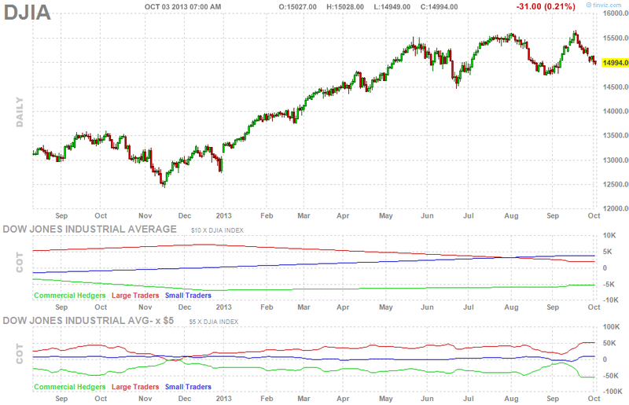
Task: Click the Mar label under the $10 COT panel
Action: point(303,307)
